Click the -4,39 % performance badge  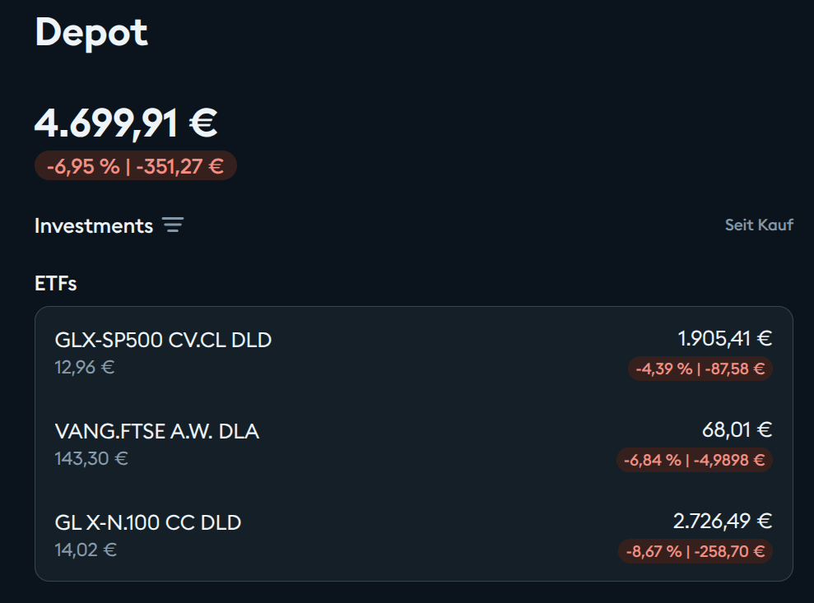700,369
